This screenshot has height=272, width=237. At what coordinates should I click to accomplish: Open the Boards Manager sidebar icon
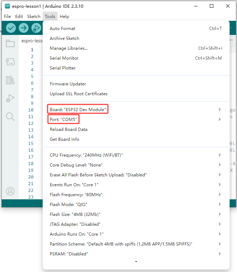click(10, 62)
